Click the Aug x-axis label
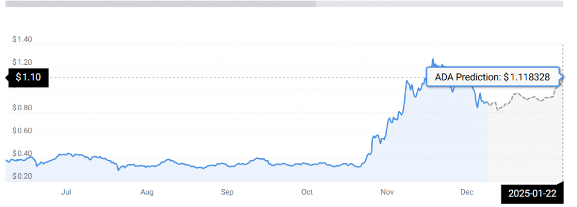 coord(147,192)
